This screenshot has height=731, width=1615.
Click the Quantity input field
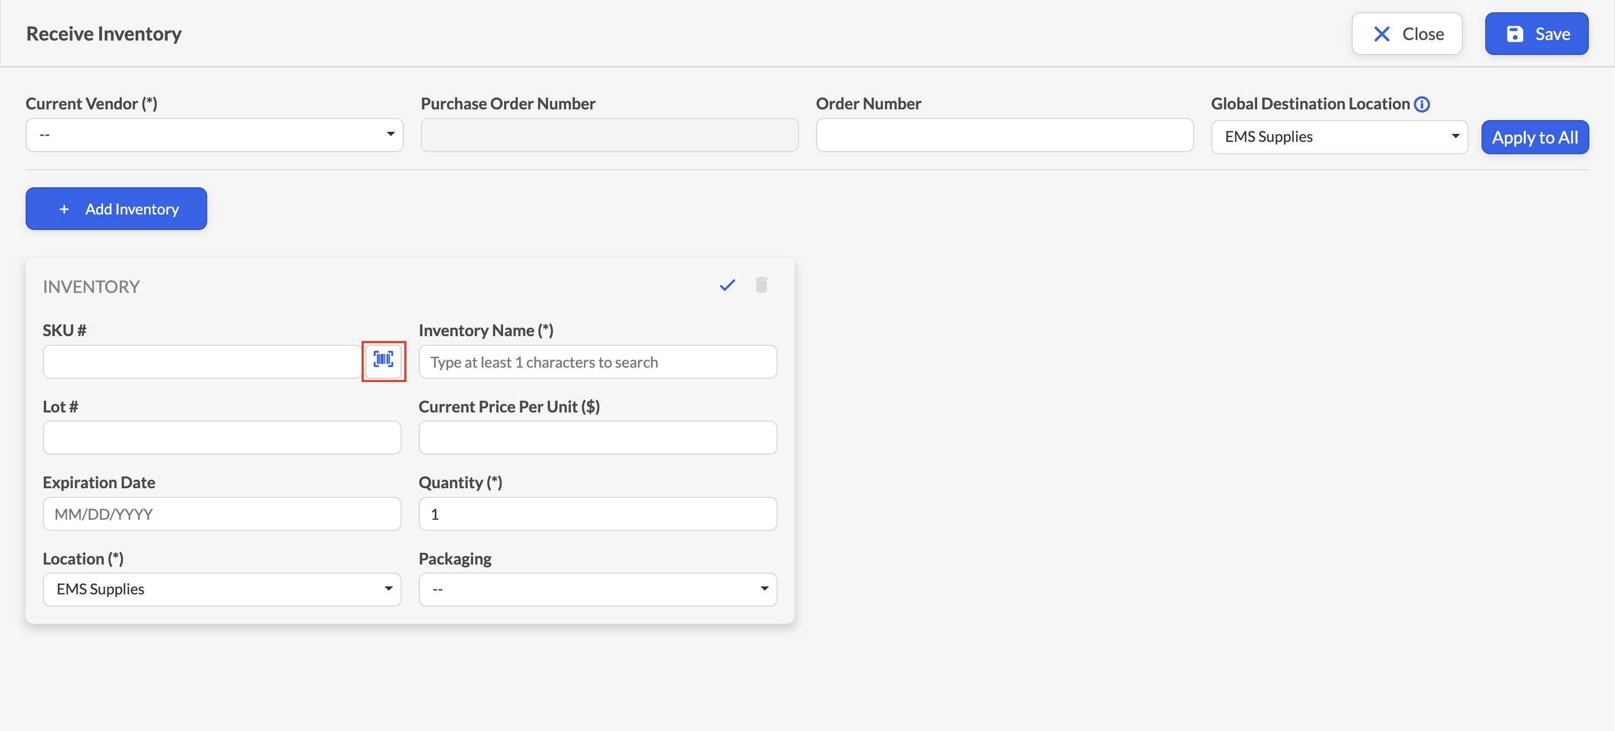click(598, 514)
